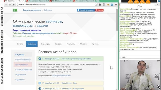
Task: Open the Евгений Витольдович user profile button
Action: tap(86, 10)
